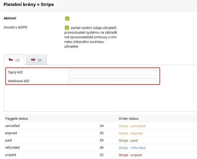Click the Czech flag icon
Viewport: 197px width, 159px height.
click(11, 60)
